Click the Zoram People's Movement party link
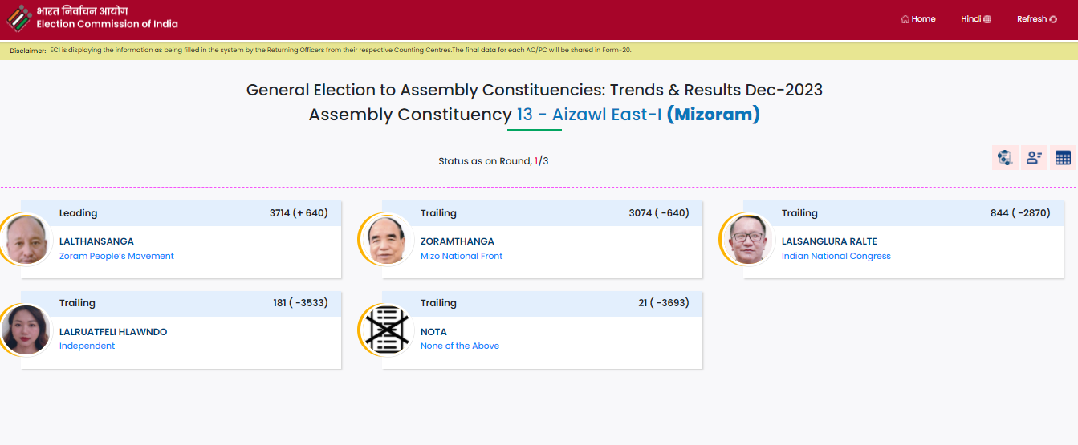The width and height of the screenshot is (1078, 445). tap(116, 256)
